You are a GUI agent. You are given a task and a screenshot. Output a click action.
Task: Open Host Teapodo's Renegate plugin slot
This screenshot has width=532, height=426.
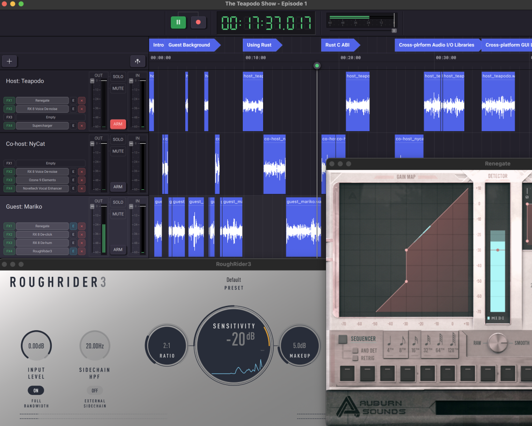pyautogui.click(x=42, y=101)
